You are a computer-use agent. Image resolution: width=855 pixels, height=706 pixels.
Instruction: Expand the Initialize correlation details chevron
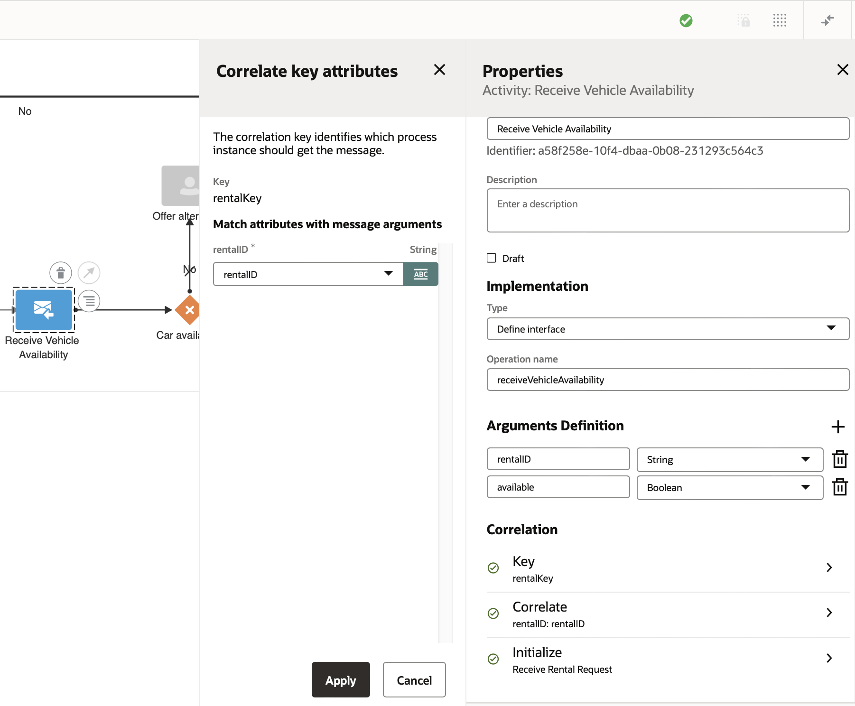829,659
